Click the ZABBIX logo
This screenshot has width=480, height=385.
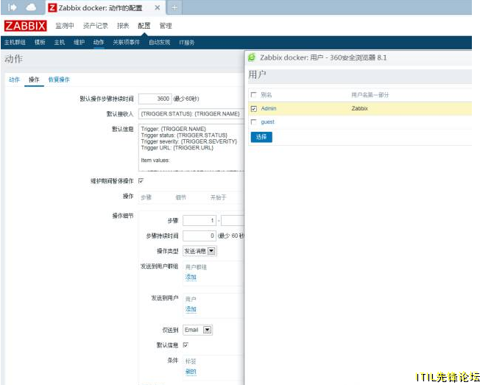click(26, 26)
